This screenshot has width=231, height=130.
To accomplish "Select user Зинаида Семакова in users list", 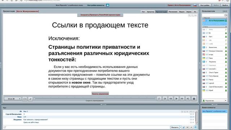I will [215, 51].
